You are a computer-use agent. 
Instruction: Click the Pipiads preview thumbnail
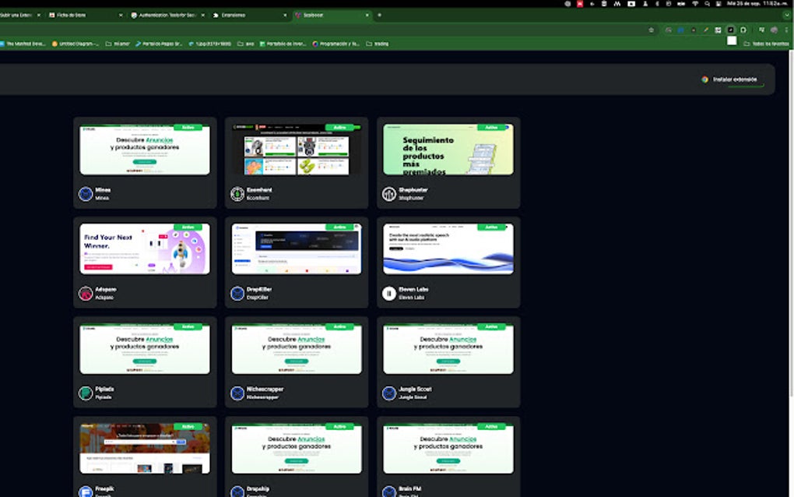pos(144,350)
